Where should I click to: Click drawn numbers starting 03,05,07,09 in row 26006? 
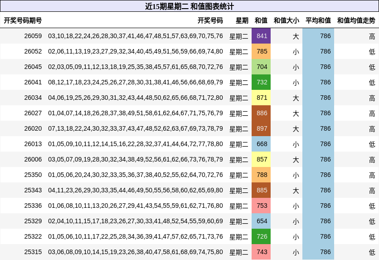pos(136,160)
